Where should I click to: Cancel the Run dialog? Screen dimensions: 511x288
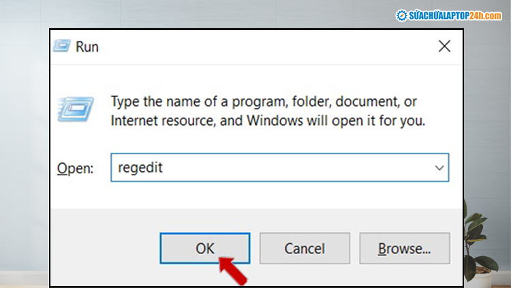[305, 248]
